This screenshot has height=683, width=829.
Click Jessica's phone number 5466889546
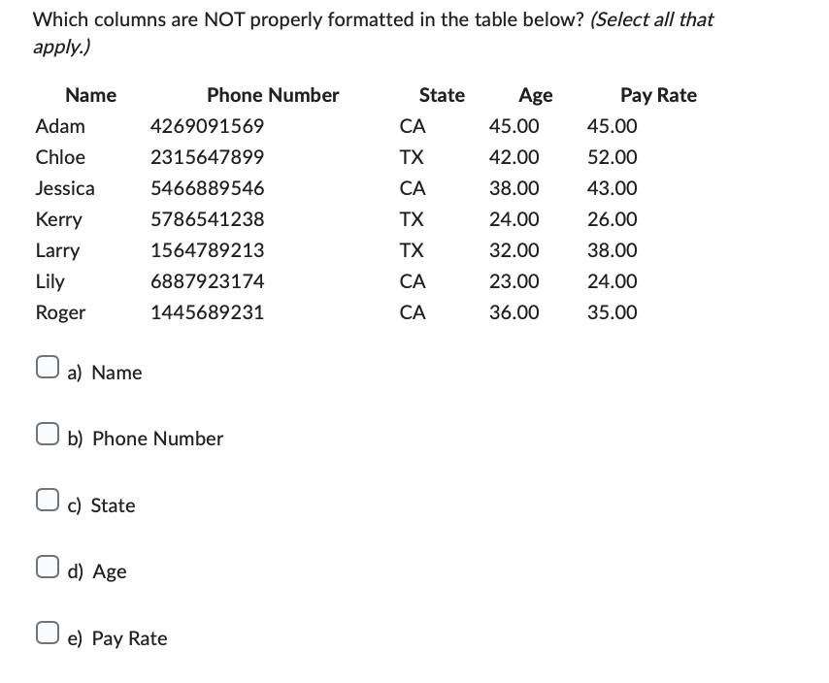tap(208, 188)
